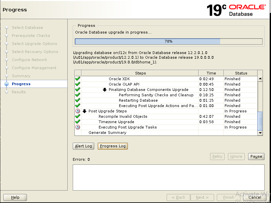Click scrollbar down arrow in steps table

(260, 133)
